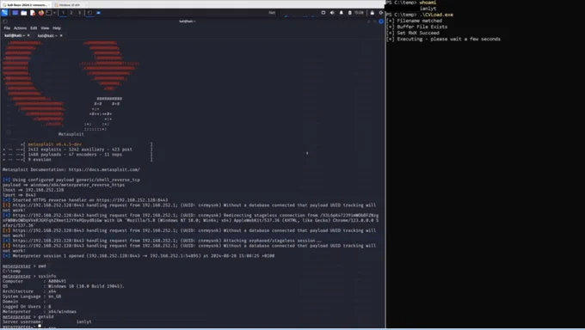
Task: Click the blue taskbar window icon
Action: click(98, 13)
